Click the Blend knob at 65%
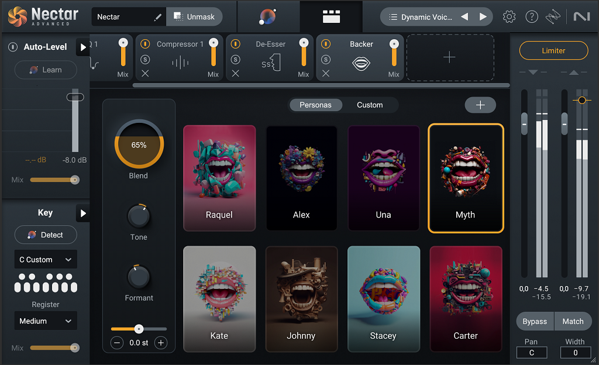The width and height of the screenshot is (599, 365). [139, 144]
